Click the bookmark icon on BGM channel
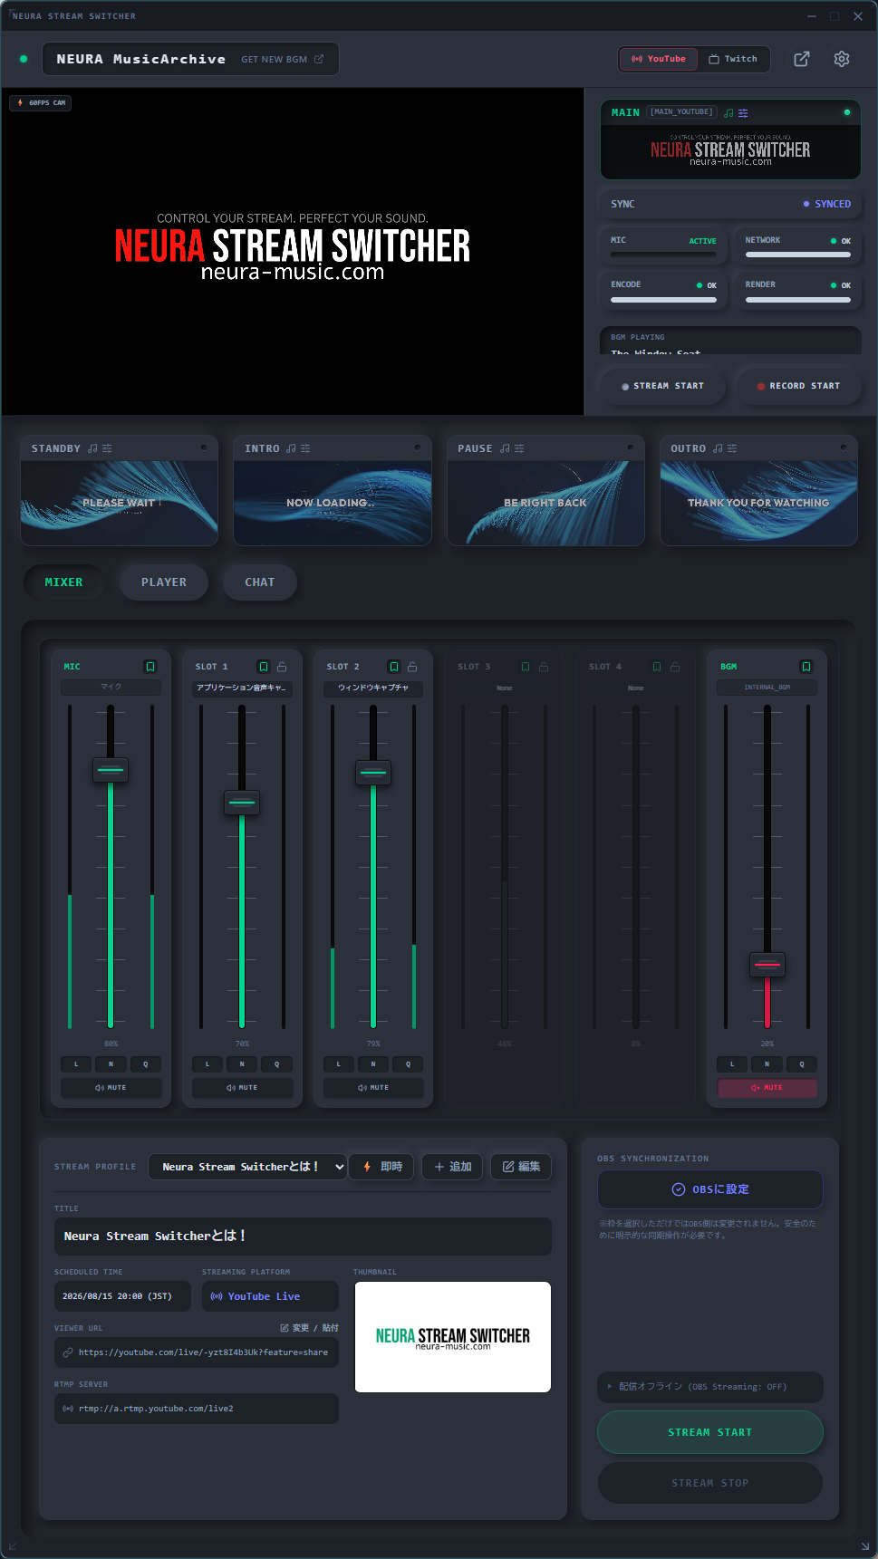This screenshot has height=1559, width=878. (806, 667)
